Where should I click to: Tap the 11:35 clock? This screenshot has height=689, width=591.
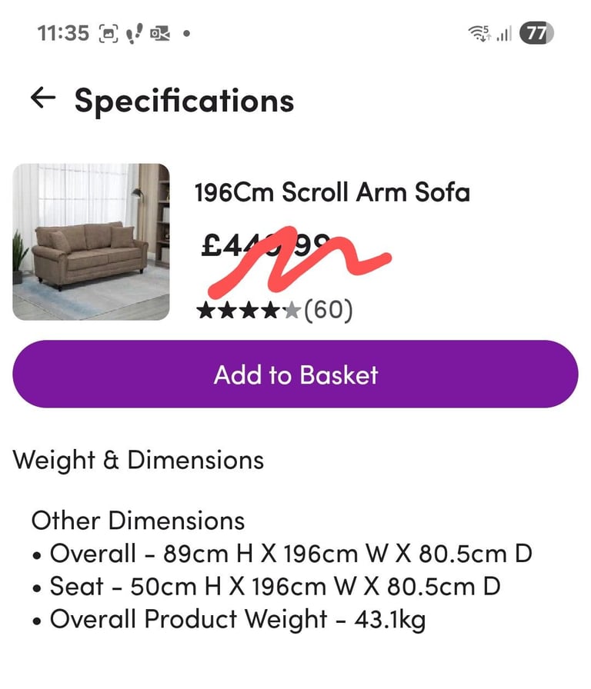63,33
